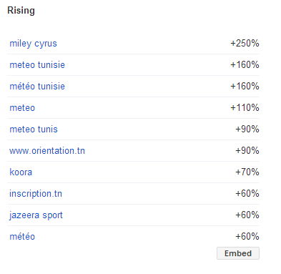
Task: Click the +60% value beside jazeera sport
Action: 247,215
